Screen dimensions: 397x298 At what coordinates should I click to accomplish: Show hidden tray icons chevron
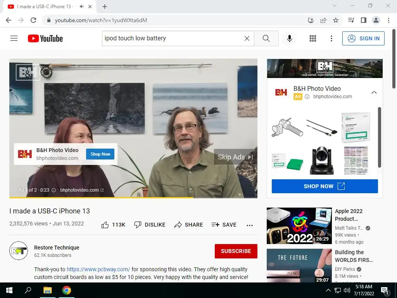(328, 290)
